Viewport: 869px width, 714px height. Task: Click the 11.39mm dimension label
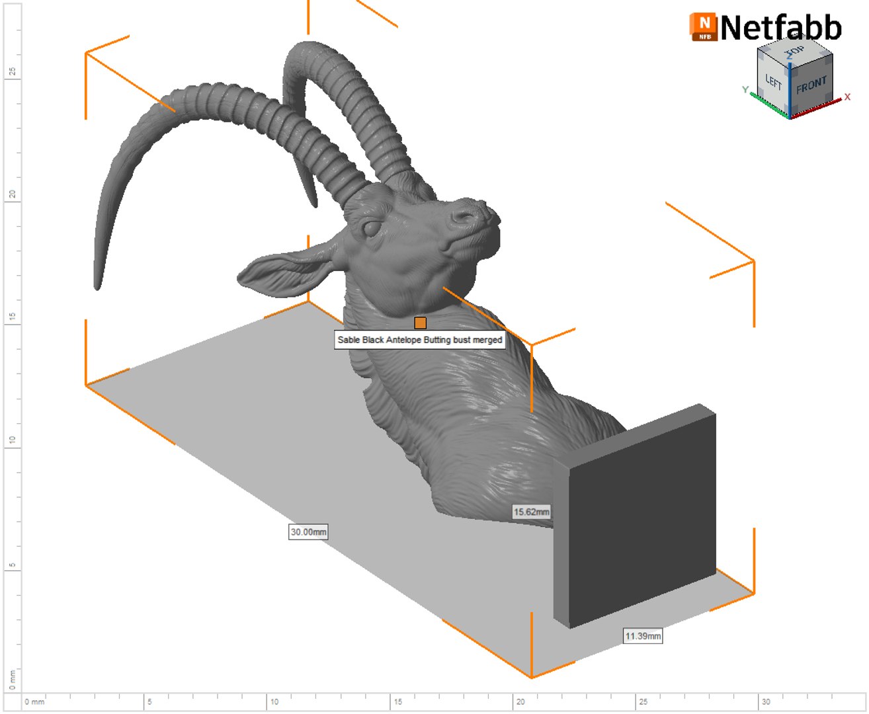[x=643, y=636]
